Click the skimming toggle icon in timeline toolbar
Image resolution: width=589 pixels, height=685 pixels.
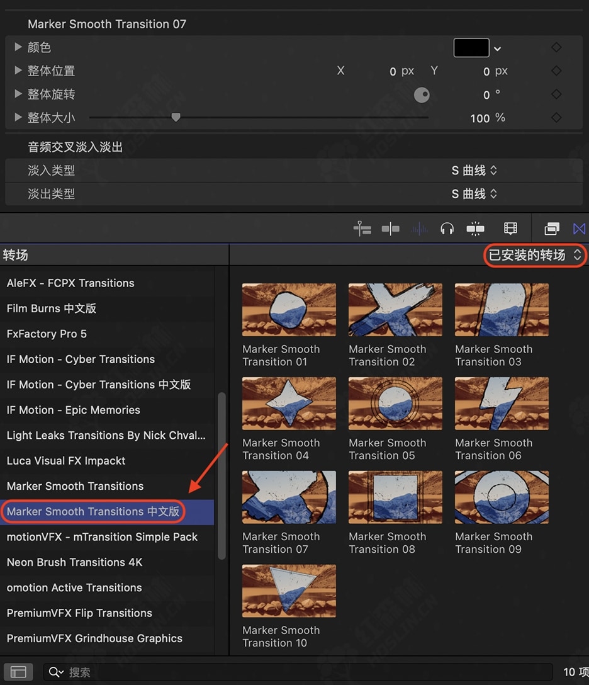click(x=362, y=229)
